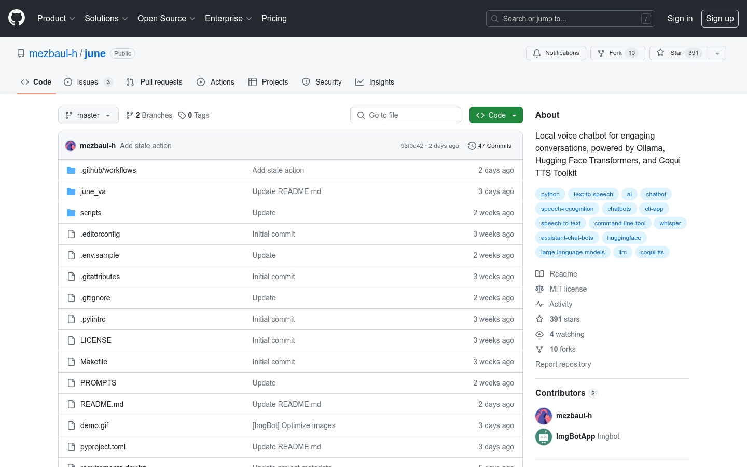
Task: Switch to the Actions tab
Action: click(x=215, y=82)
